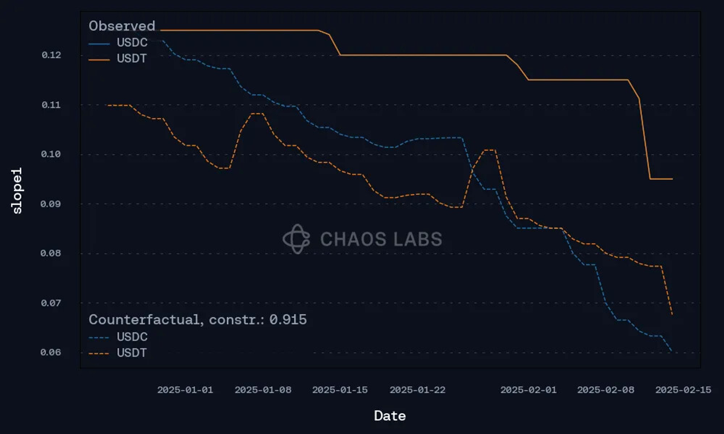Select the USDC label under Observed legend
This screenshot has height=434, width=724.
[132, 43]
